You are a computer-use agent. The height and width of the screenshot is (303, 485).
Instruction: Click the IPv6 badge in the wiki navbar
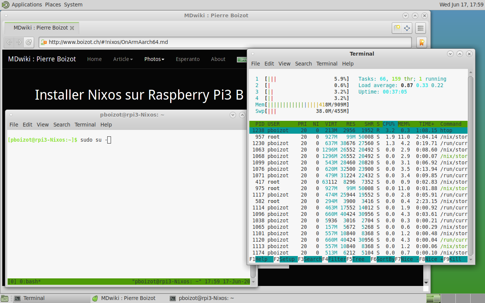click(242, 59)
